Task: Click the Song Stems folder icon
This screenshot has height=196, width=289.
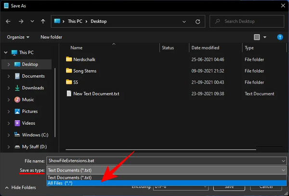Action: (69, 71)
